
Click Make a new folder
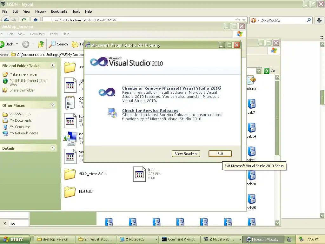pyautogui.click(x=23, y=74)
